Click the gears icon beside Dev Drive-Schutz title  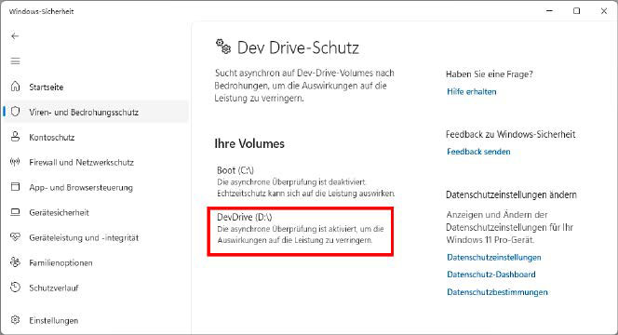tap(223, 47)
